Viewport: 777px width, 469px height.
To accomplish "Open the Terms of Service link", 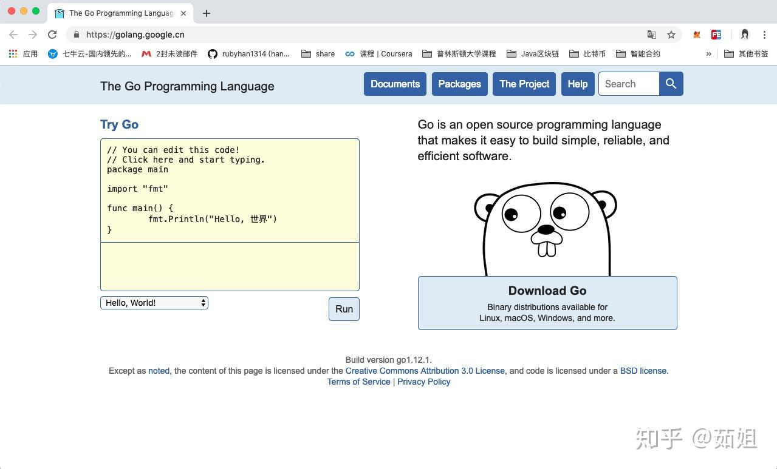I will pyautogui.click(x=358, y=382).
